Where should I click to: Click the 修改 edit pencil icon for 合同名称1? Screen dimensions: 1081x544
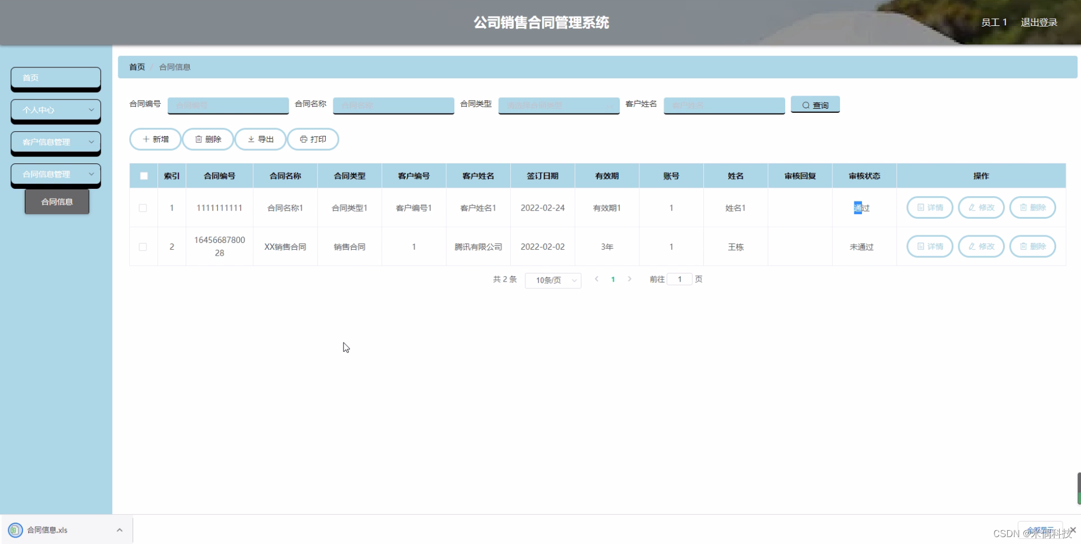point(972,207)
